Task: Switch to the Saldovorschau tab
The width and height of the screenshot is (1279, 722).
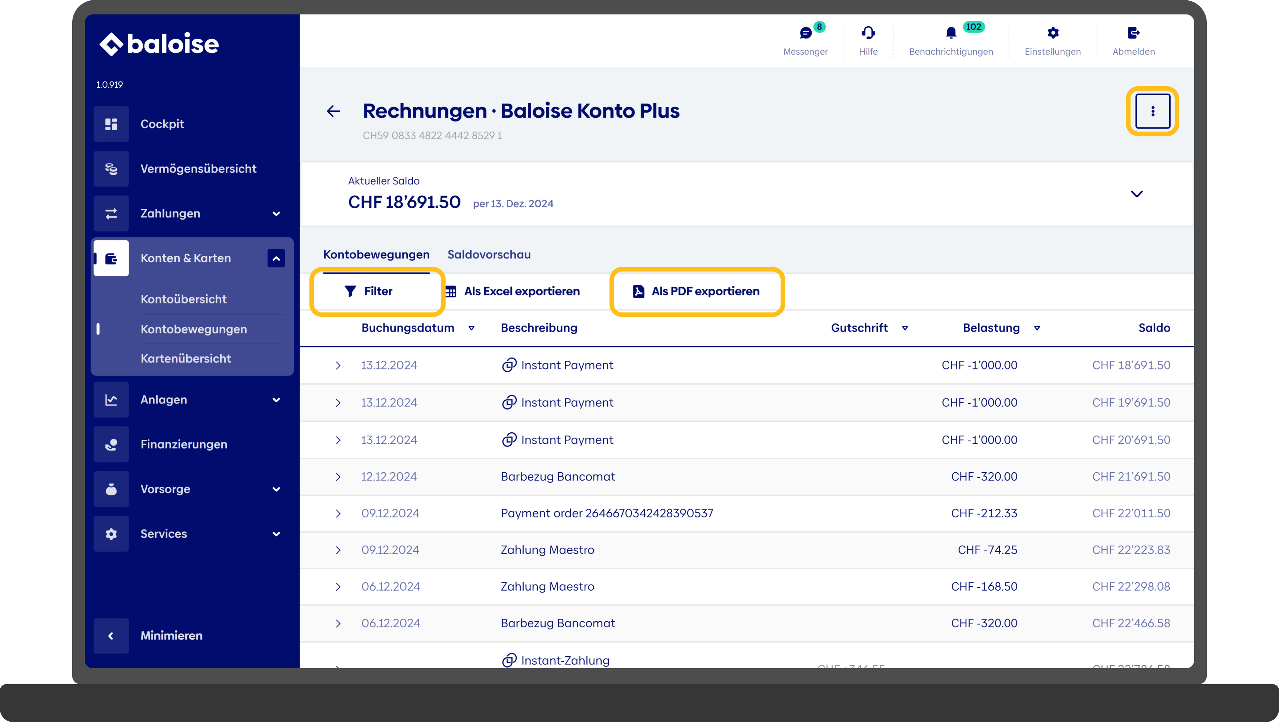Action: (489, 255)
